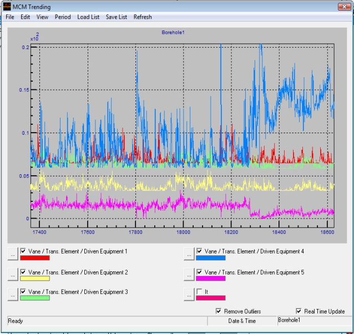
Task: Open the Period menu
Action: point(63,17)
